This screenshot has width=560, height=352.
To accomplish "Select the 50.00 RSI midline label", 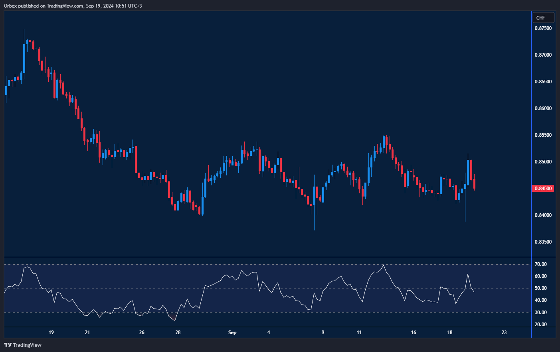I will [541, 288].
